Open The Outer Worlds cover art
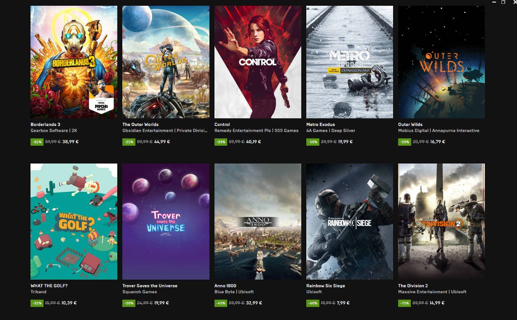This screenshot has height=320, width=517. point(165,62)
